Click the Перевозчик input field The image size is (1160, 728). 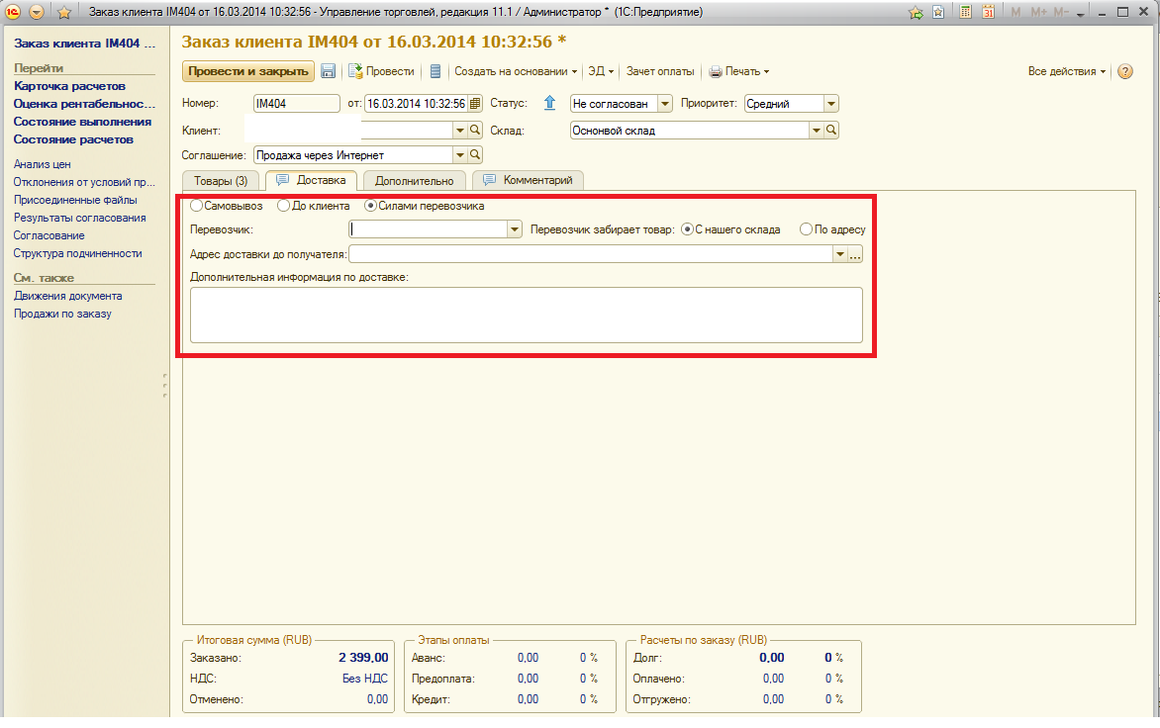click(429, 229)
